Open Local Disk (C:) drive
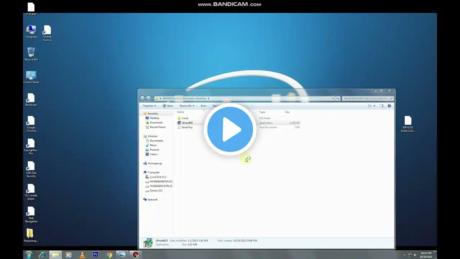The height and width of the screenshot is (259, 460). tap(158, 177)
